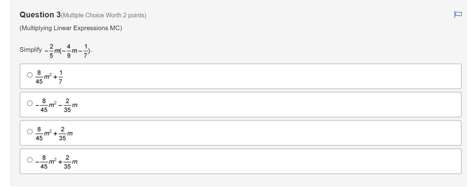
Task: Click the "Multiplying Linear Expressions MC" subtitle
Action: pyautogui.click(x=71, y=28)
